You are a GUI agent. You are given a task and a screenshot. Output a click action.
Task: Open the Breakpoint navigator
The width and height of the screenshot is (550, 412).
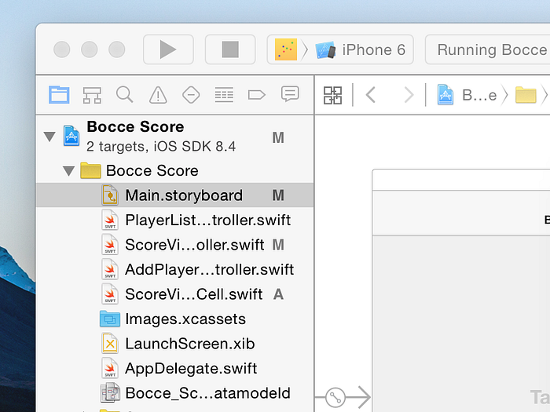coord(257,95)
